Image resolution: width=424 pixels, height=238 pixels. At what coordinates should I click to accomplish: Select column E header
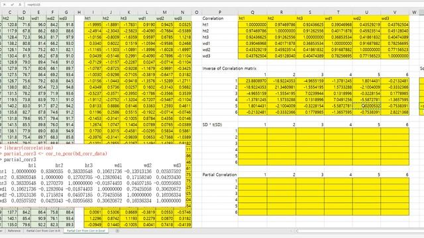(x=38, y=12)
